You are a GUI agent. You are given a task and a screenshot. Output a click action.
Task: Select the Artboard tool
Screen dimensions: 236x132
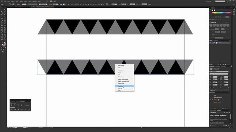pyautogui.click(x=2, y=37)
